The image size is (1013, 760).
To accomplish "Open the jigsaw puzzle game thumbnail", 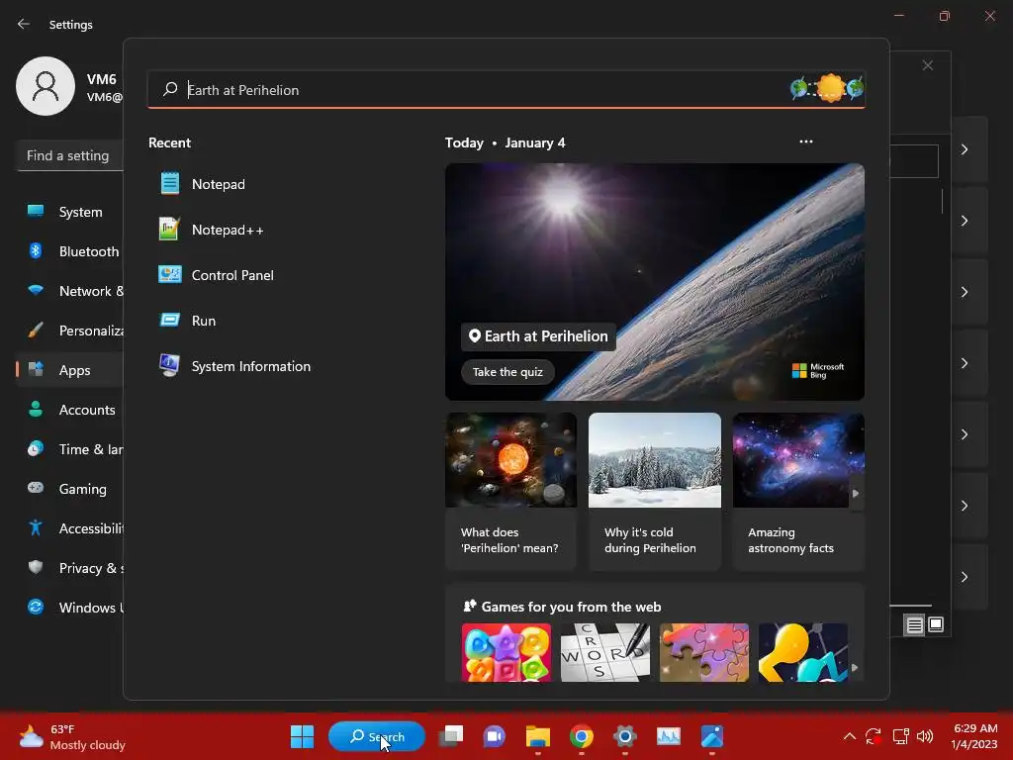I will pyautogui.click(x=704, y=653).
